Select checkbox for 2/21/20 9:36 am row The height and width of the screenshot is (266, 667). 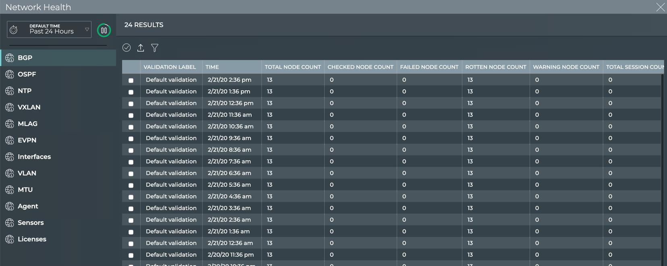tap(131, 139)
